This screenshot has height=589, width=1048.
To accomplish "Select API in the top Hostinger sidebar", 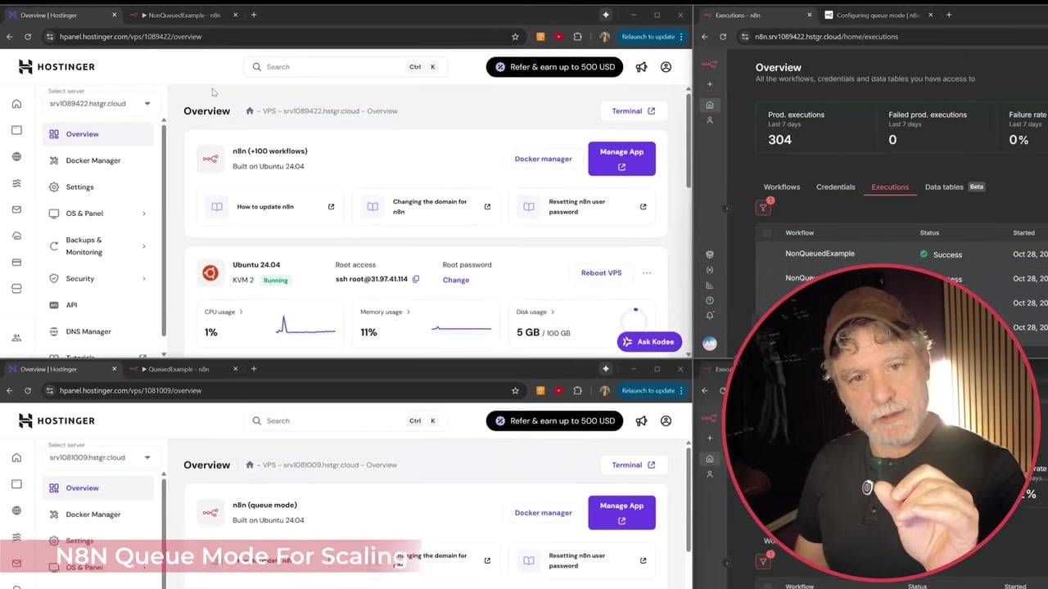I will [x=98, y=305].
